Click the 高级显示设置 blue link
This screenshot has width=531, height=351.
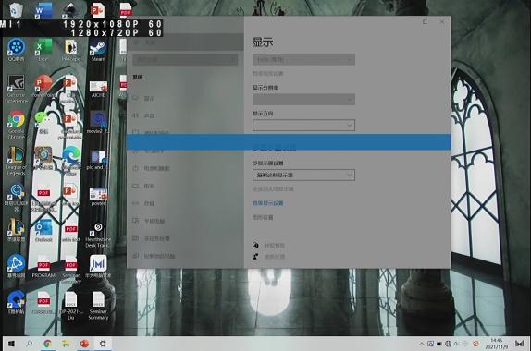point(268,203)
